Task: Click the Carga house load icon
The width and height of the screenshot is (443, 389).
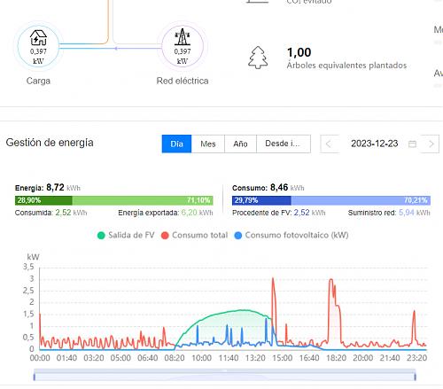Action: [38, 38]
